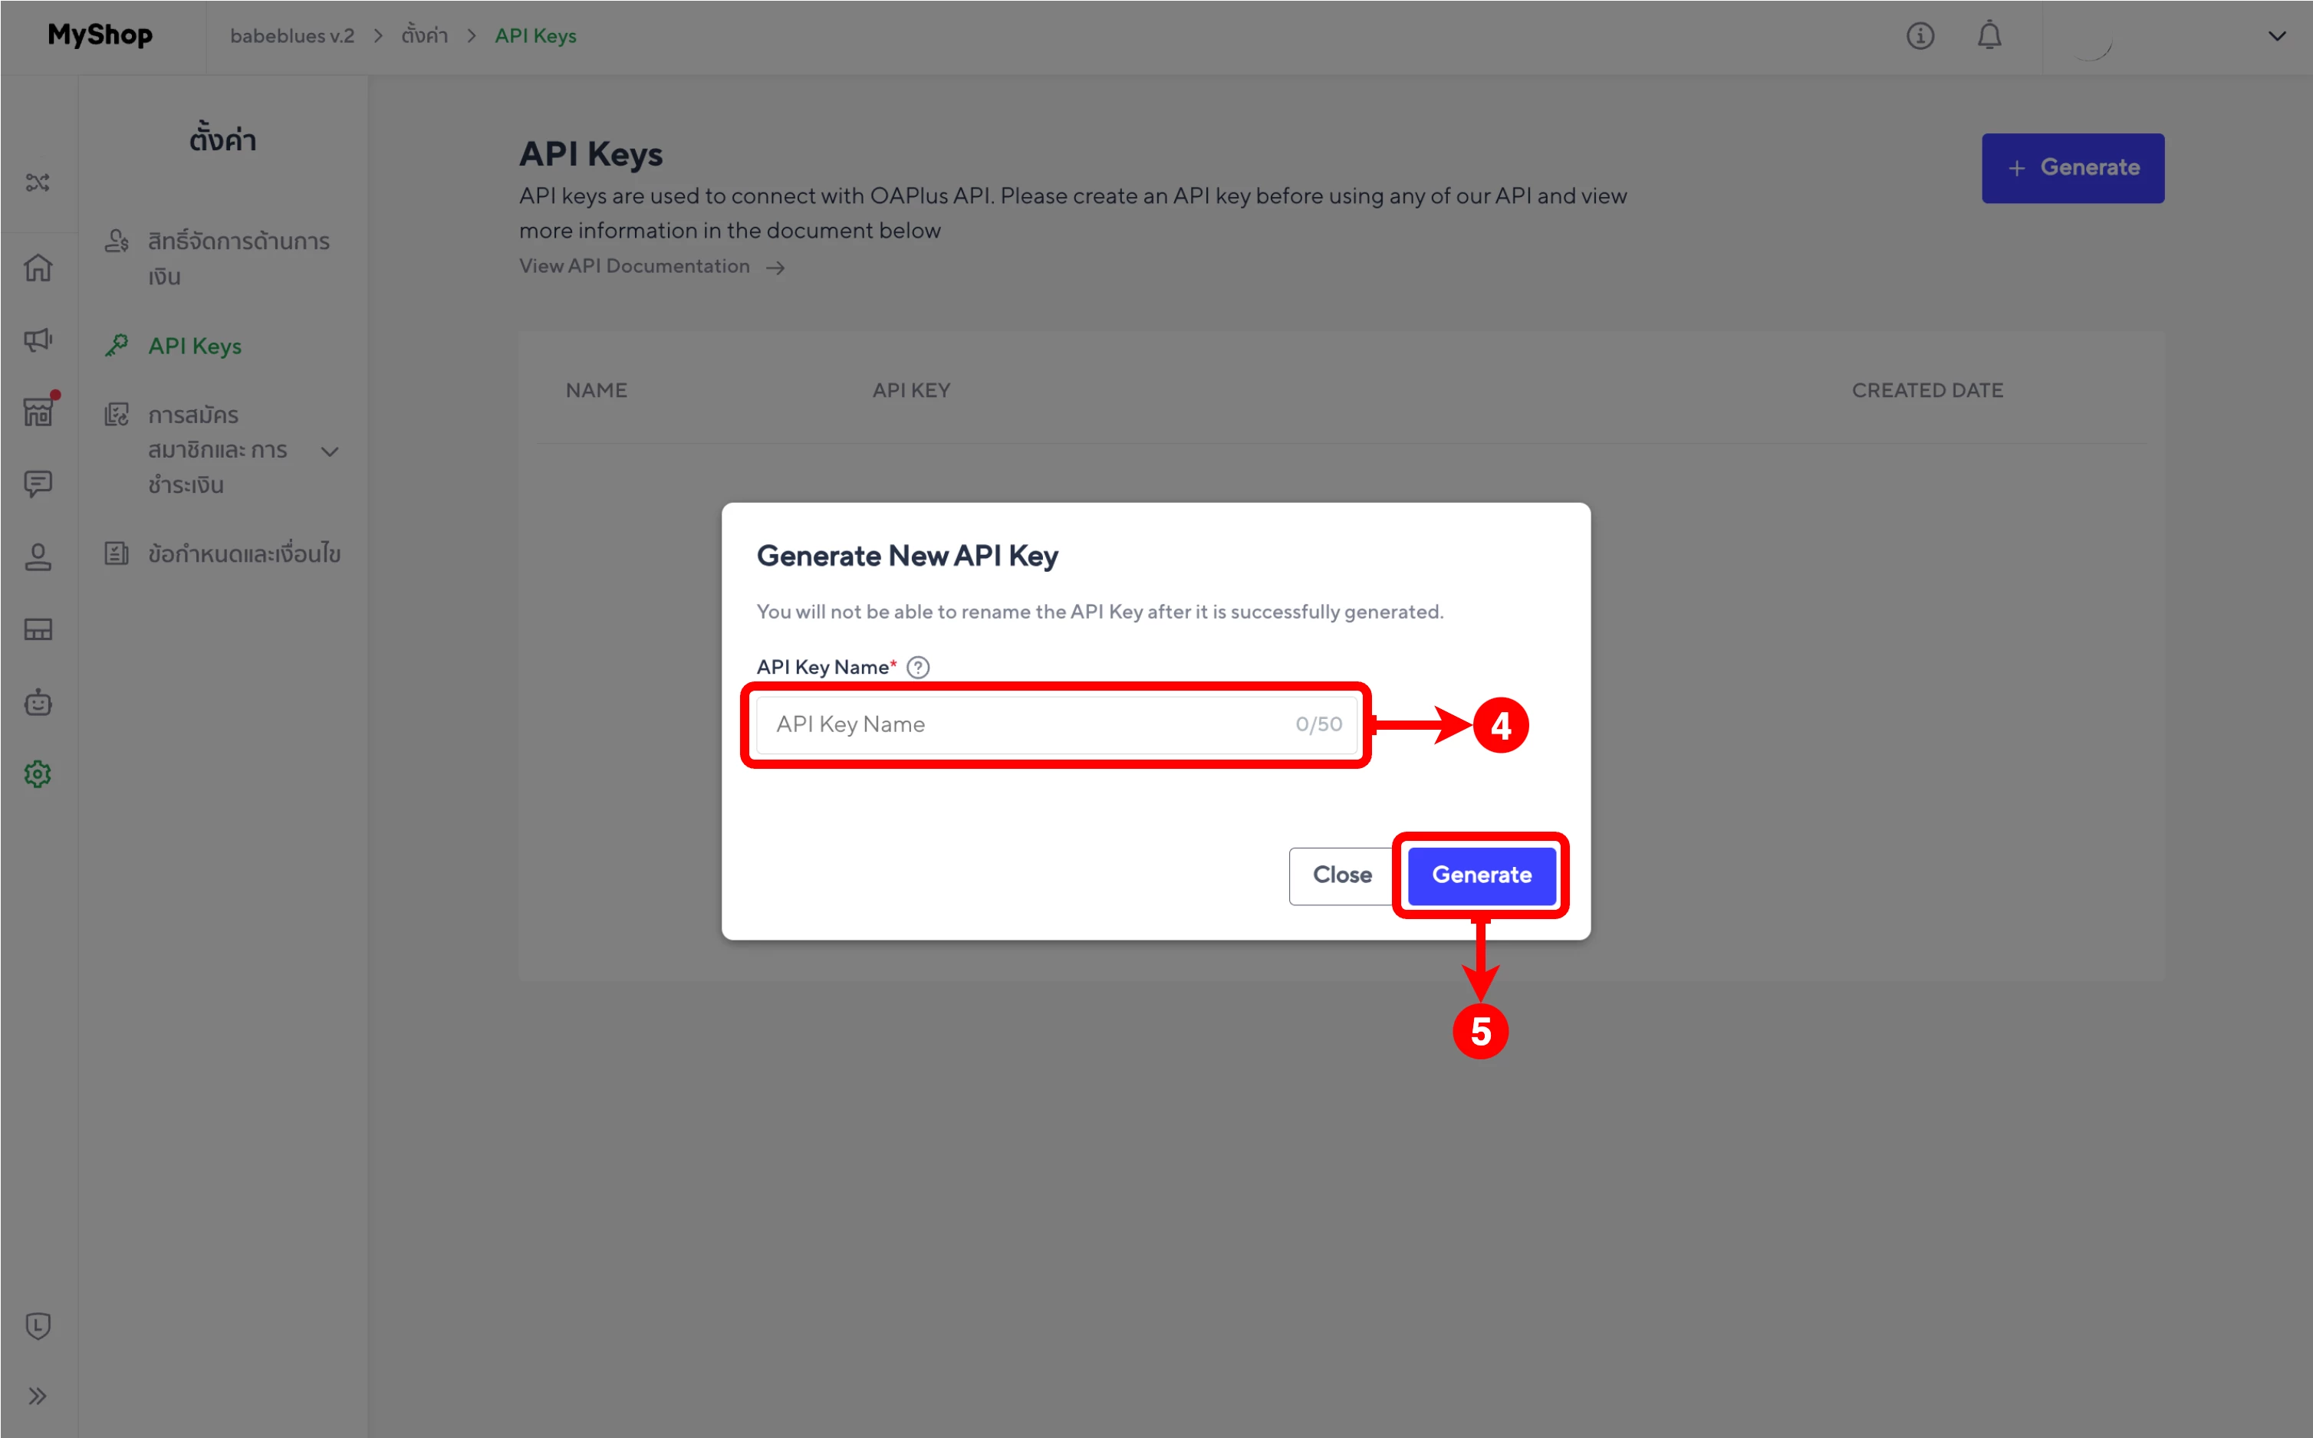The image size is (2313, 1438).
Task: Expand the membership and payment submenu chevron
Action: click(331, 451)
